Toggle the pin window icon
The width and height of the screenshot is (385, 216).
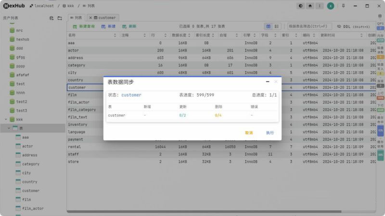point(343,6)
